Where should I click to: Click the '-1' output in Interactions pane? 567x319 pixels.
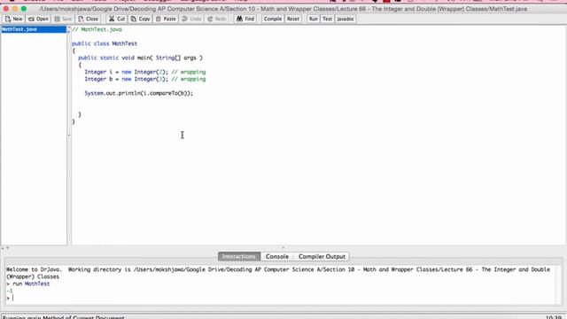(10, 291)
